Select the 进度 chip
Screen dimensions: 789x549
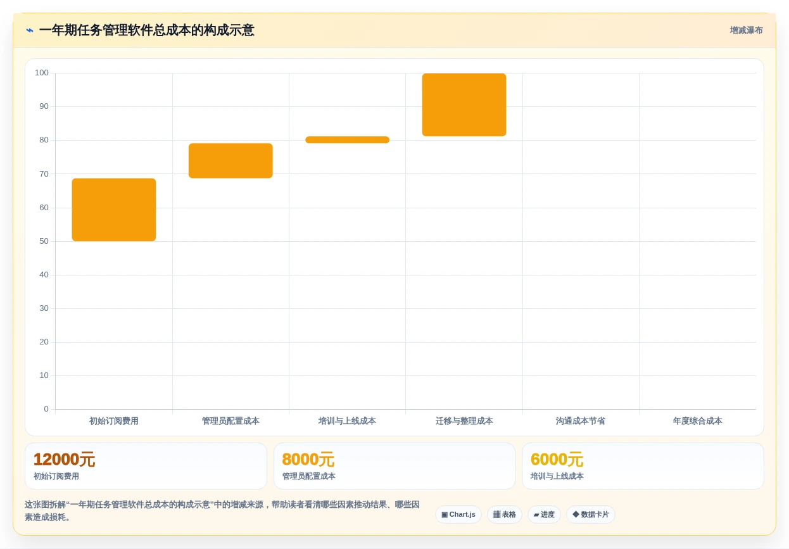click(x=544, y=515)
